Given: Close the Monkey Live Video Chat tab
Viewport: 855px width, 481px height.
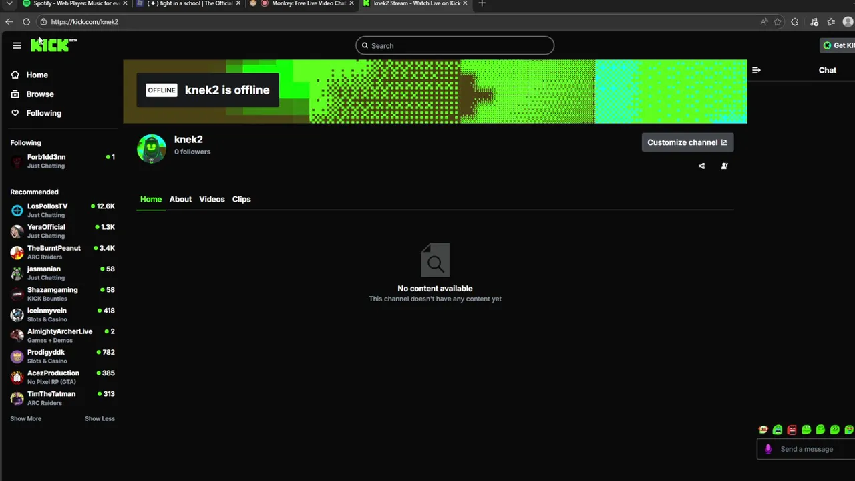Looking at the screenshot, I should pyautogui.click(x=351, y=3).
